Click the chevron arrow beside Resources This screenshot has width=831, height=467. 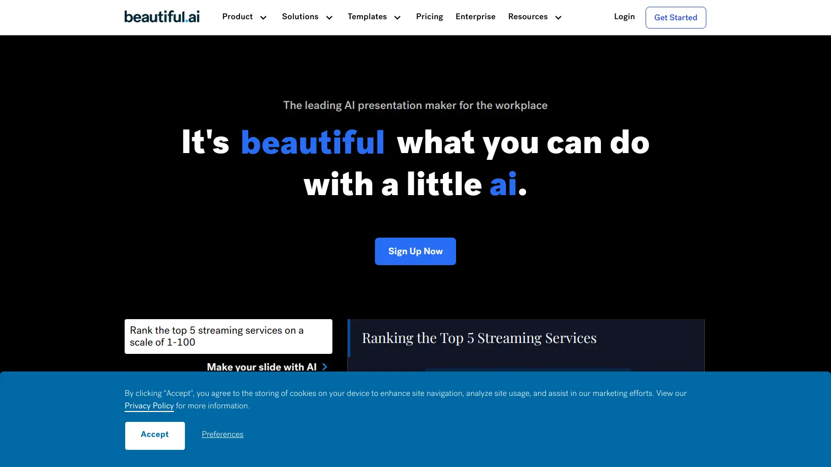click(558, 18)
